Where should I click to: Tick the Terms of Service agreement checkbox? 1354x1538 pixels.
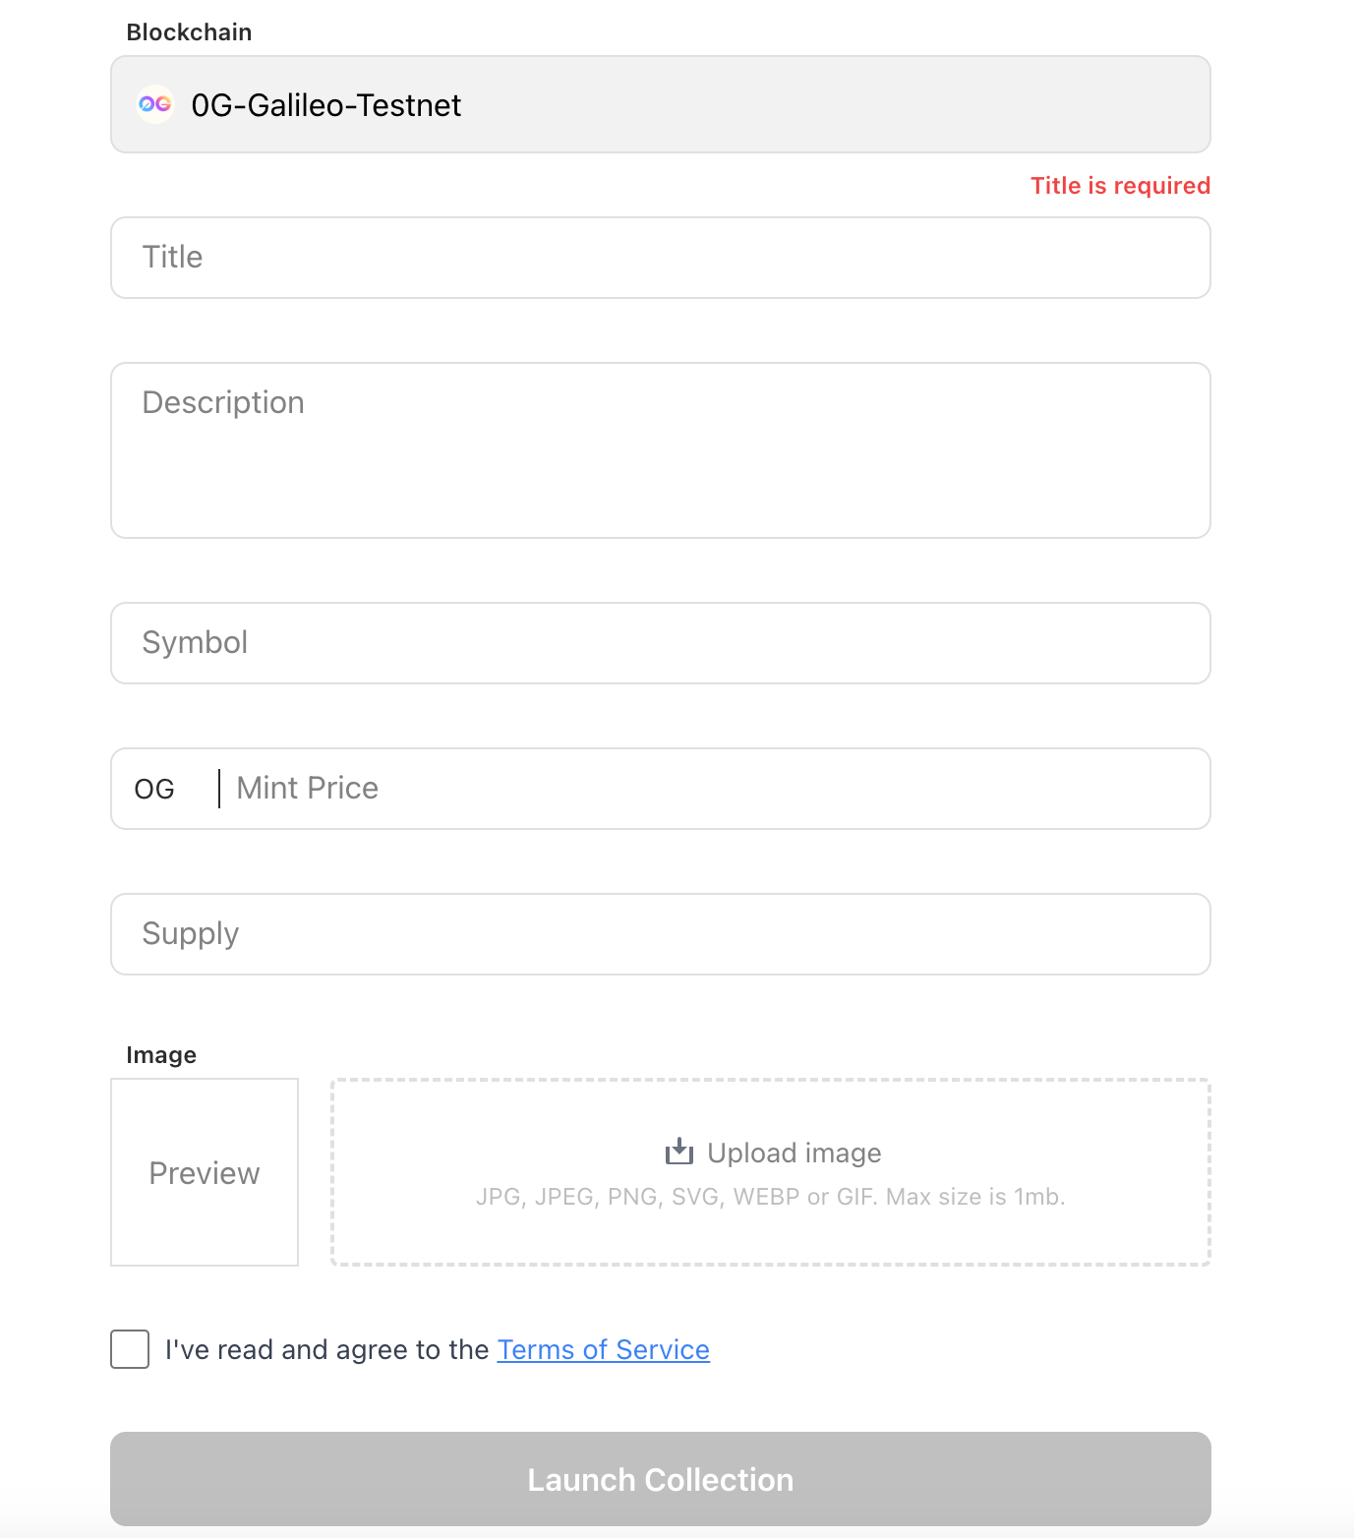coord(130,1349)
